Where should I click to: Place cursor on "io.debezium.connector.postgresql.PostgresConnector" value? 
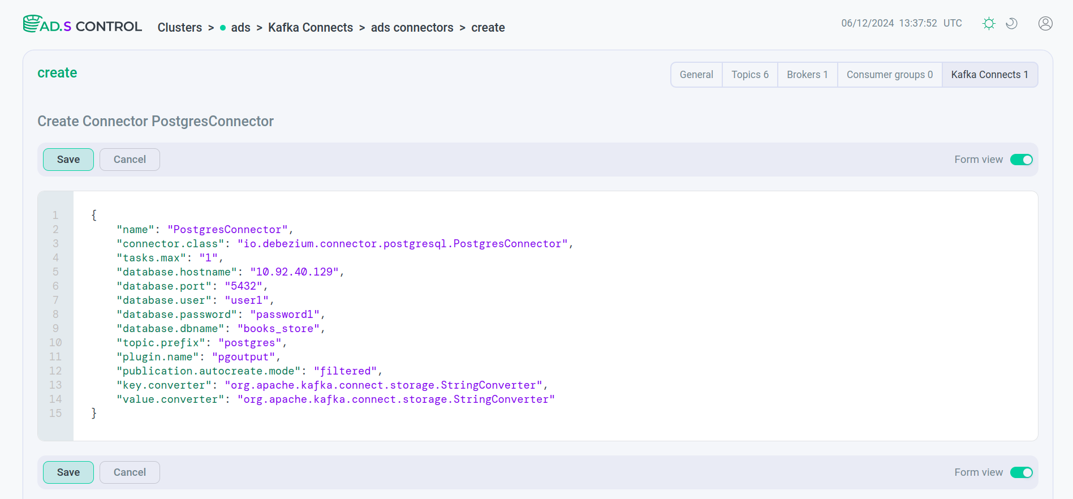[402, 244]
